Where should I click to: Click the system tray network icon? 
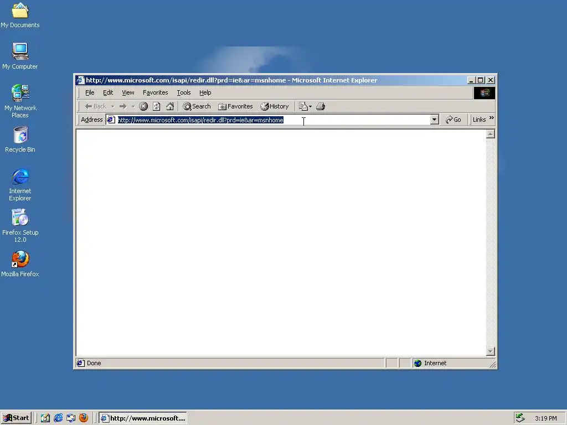point(520,418)
